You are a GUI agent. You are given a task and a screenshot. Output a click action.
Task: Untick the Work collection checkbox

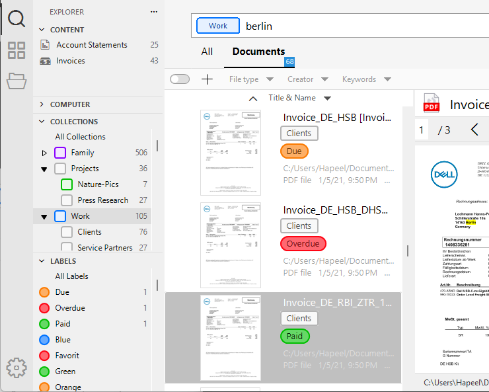60,216
